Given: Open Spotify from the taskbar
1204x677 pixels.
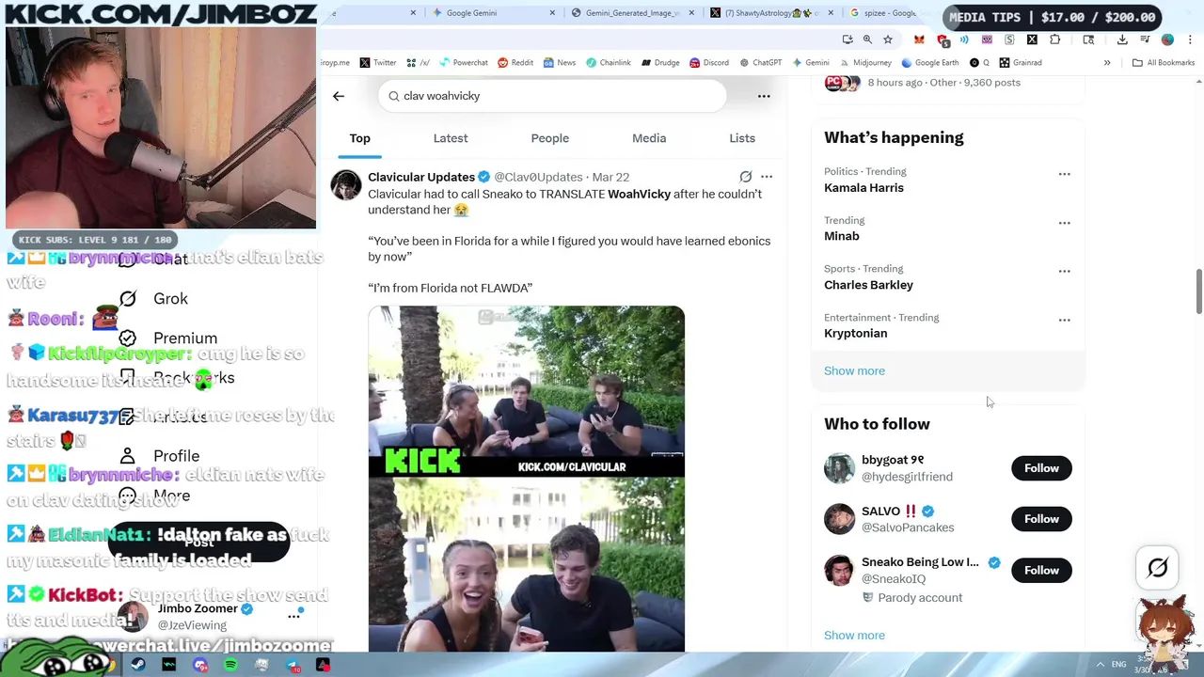Looking at the screenshot, I should coord(230,665).
